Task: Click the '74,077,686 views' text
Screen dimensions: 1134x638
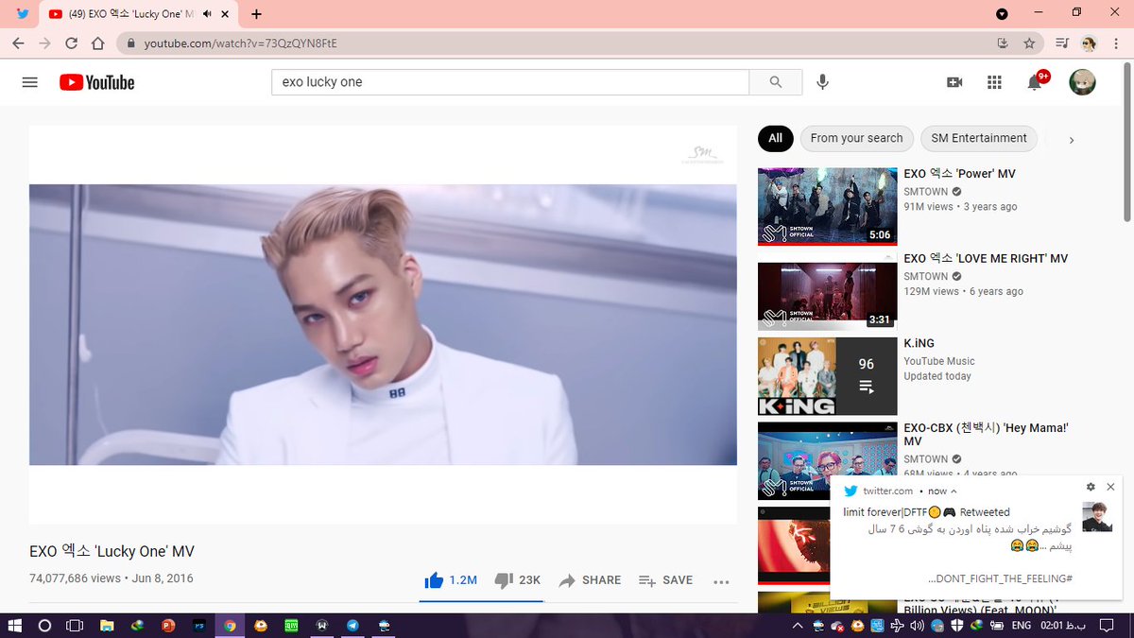Action: [75, 578]
